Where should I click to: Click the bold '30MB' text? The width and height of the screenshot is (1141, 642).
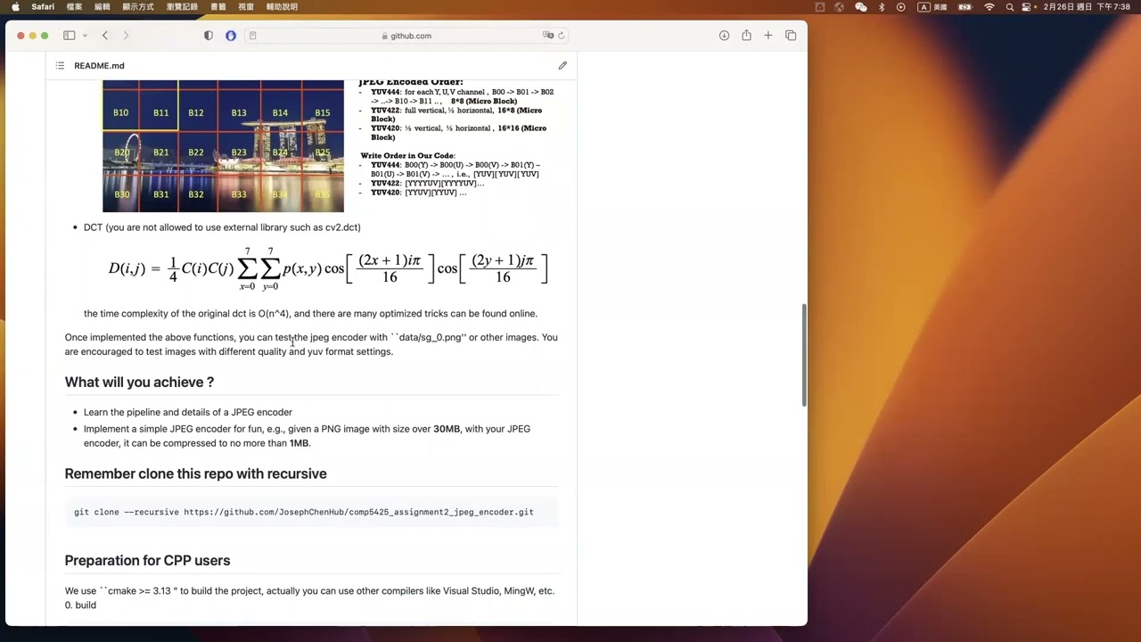(x=447, y=429)
